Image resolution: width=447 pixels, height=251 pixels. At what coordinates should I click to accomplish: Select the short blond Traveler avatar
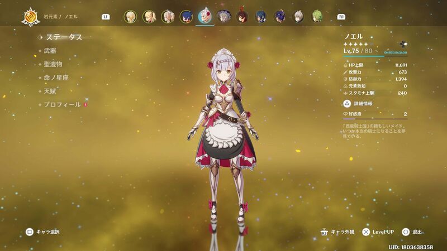click(x=131, y=17)
